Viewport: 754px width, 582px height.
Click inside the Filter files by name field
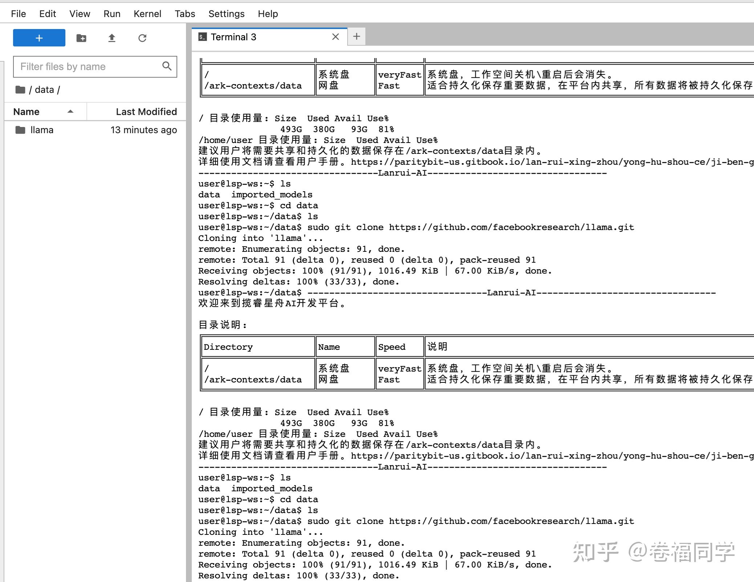pos(84,66)
